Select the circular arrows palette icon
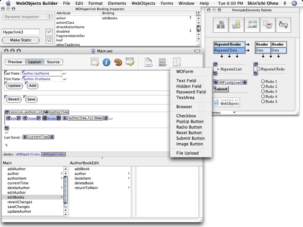The height and width of the screenshot is (227, 303). [283, 25]
